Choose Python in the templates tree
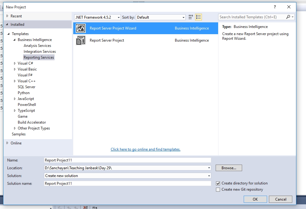This screenshot has width=306, height=209. pyautogui.click(x=24, y=93)
